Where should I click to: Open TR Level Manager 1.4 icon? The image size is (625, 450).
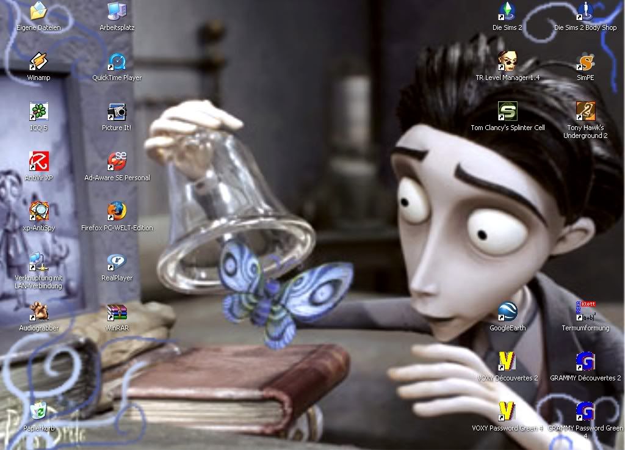pos(507,61)
